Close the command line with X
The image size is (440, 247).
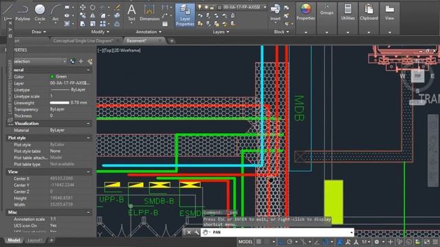[x=189, y=232]
